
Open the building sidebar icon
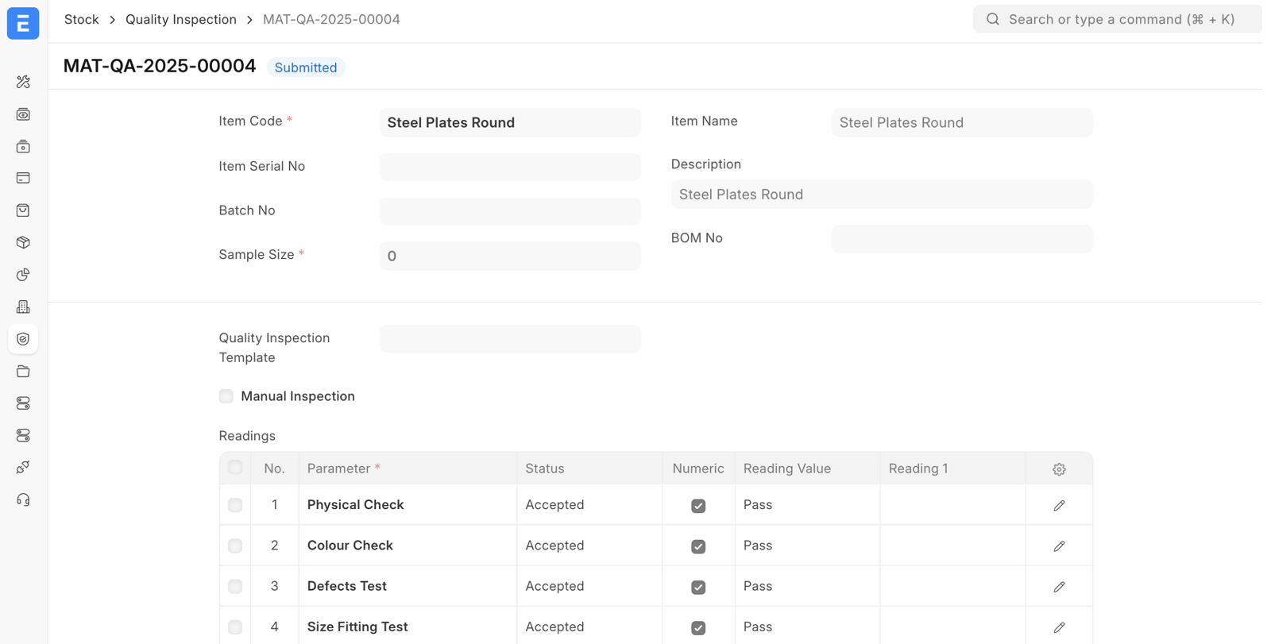point(23,307)
